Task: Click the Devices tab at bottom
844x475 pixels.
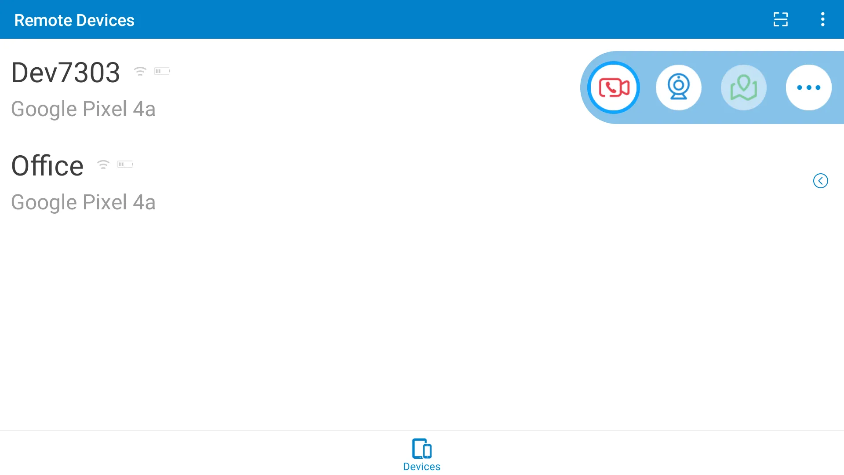Action: pos(422,456)
